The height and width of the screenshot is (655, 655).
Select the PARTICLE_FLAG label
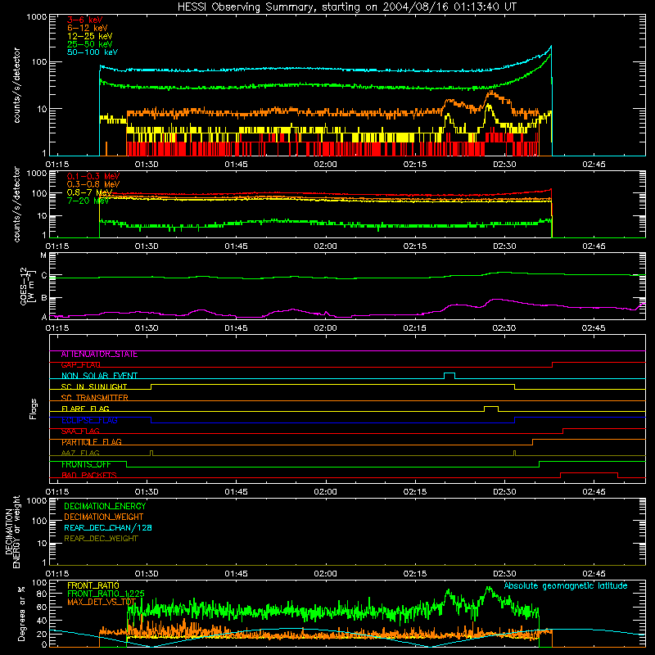91,441
